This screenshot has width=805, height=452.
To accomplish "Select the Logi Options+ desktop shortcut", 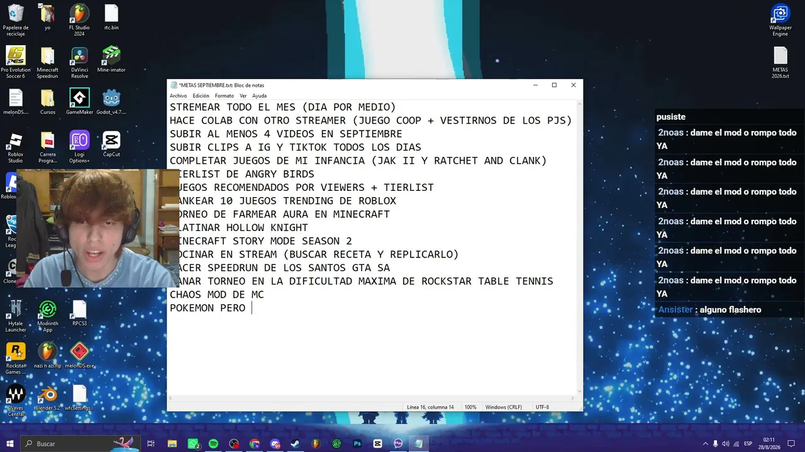I will tap(79, 147).
